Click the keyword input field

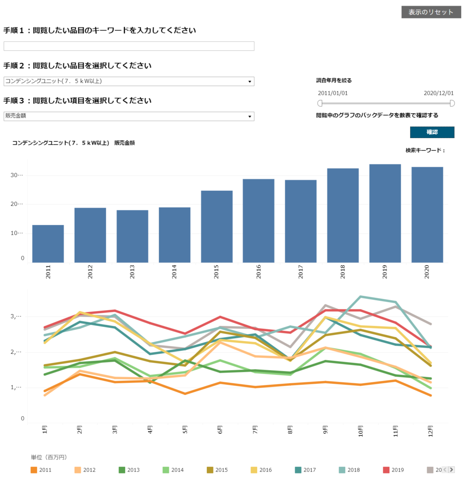129,46
